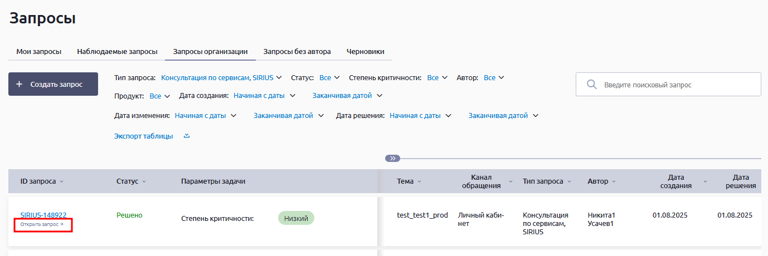Open the Черновики tab
This screenshot has width=768, height=256.
[365, 51]
